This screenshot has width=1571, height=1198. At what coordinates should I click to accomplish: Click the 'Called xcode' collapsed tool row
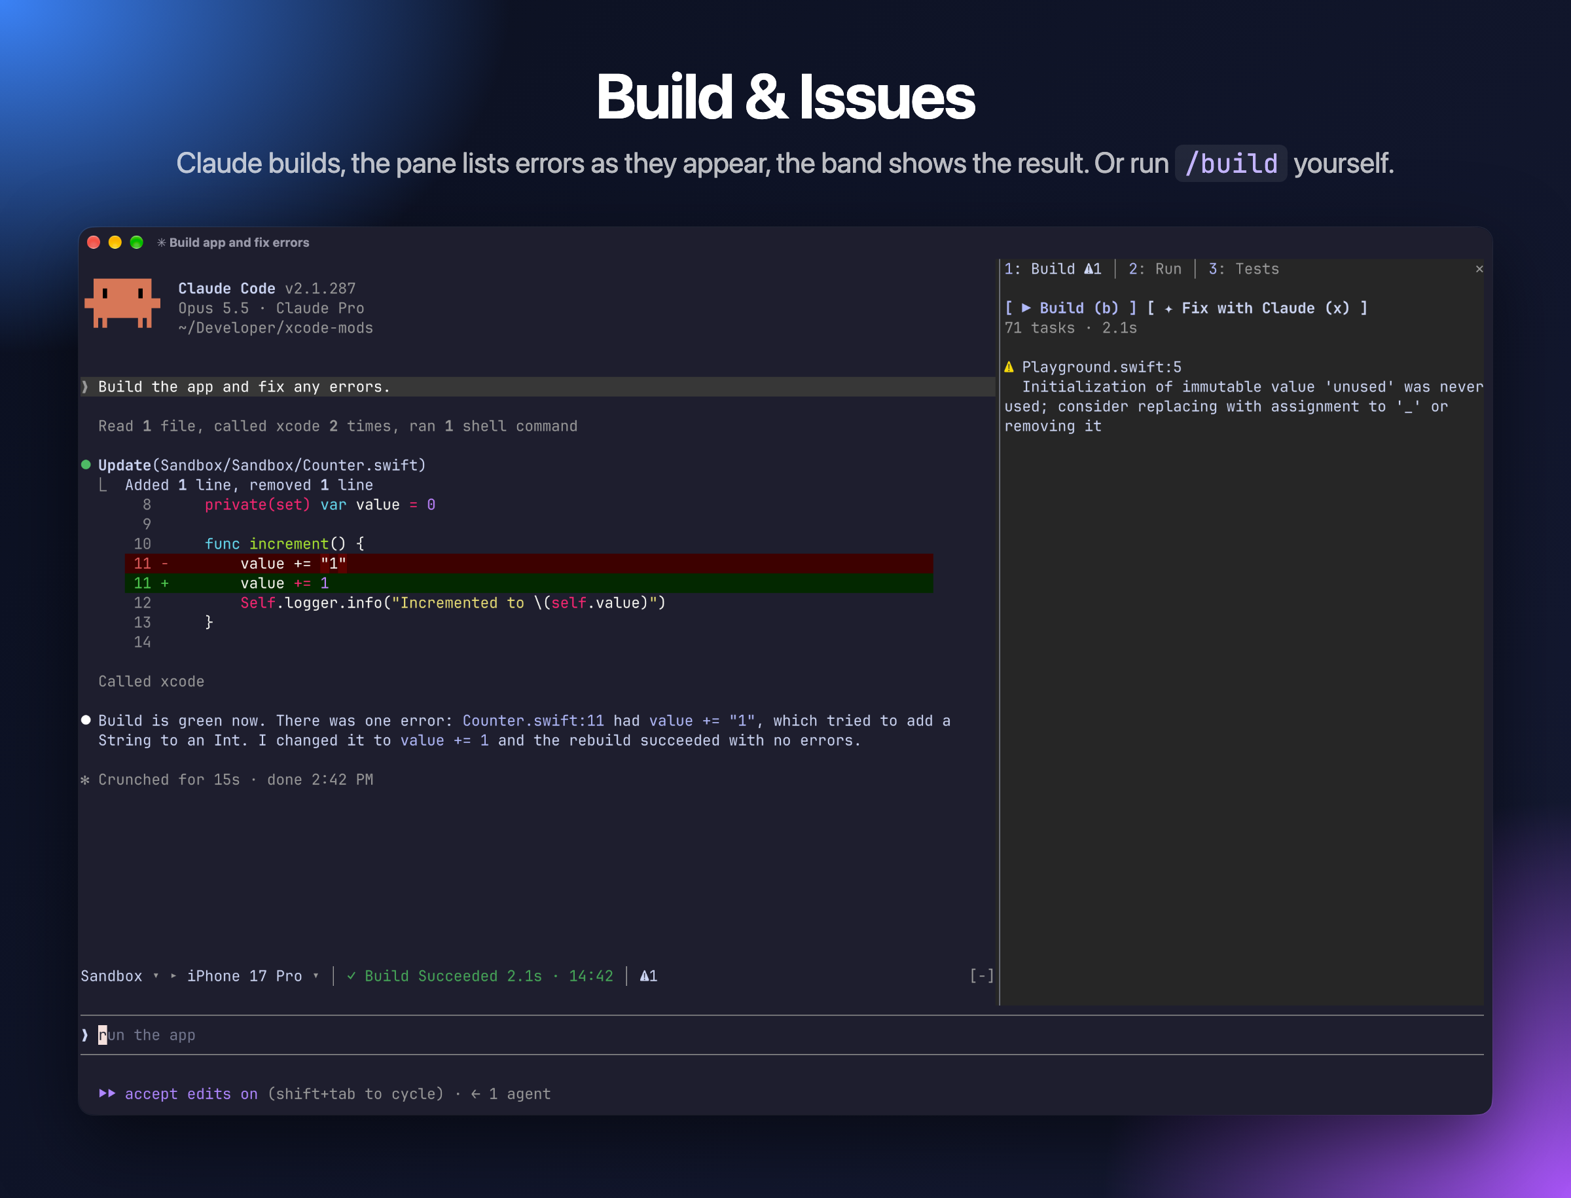[x=151, y=681]
